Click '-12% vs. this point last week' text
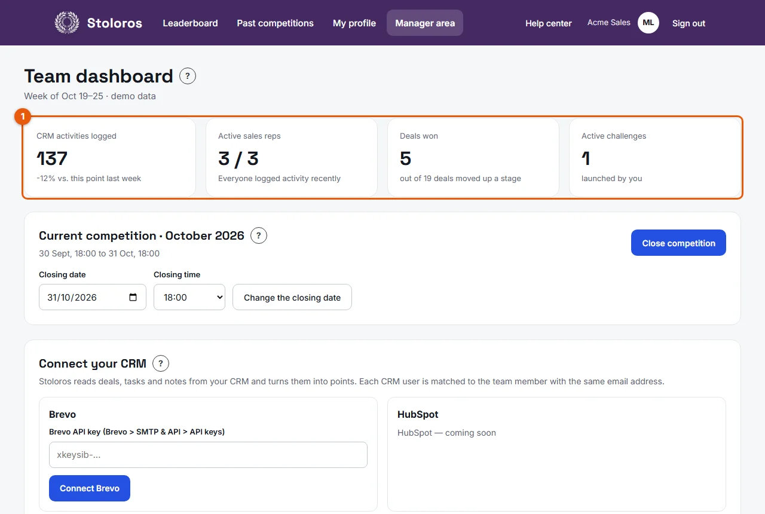The image size is (765, 514). (x=89, y=178)
